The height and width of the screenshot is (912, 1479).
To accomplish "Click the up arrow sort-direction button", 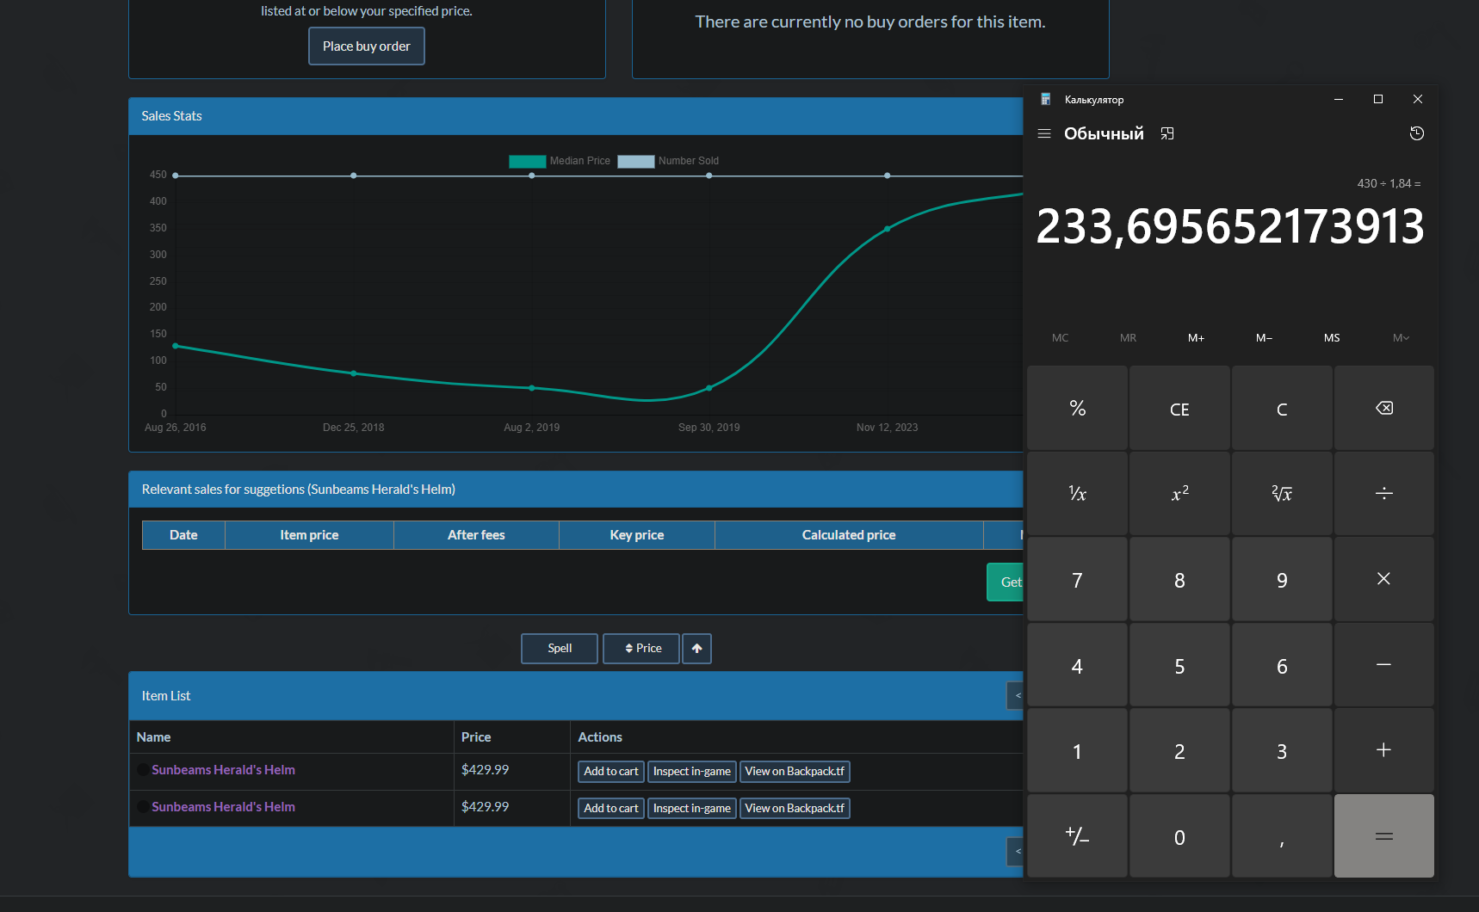I will click(697, 649).
